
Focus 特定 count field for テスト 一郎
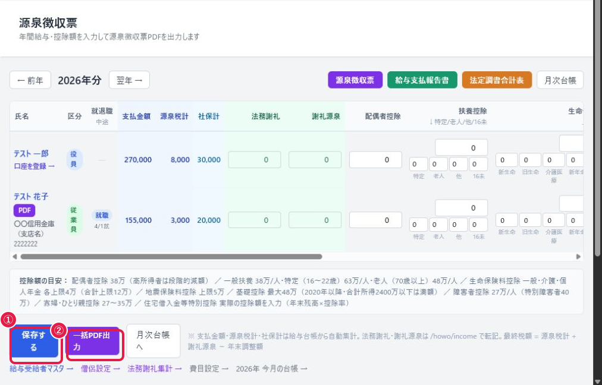pos(418,164)
